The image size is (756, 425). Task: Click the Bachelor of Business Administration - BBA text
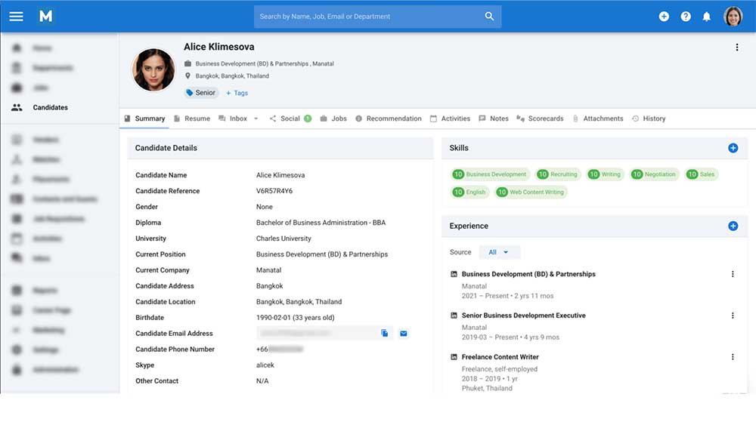[321, 223]
